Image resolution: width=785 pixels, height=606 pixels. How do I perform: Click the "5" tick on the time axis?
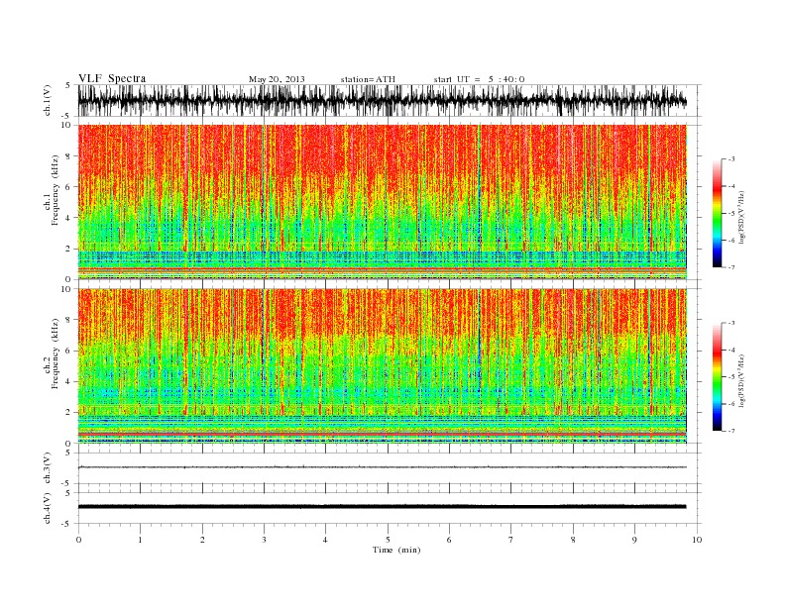coord(388,540)
